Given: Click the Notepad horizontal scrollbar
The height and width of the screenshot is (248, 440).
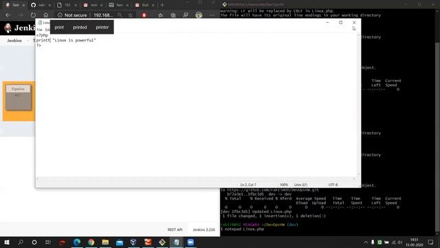Looking at the screenshot, I should pyautogui.click(x=195, y=179).
